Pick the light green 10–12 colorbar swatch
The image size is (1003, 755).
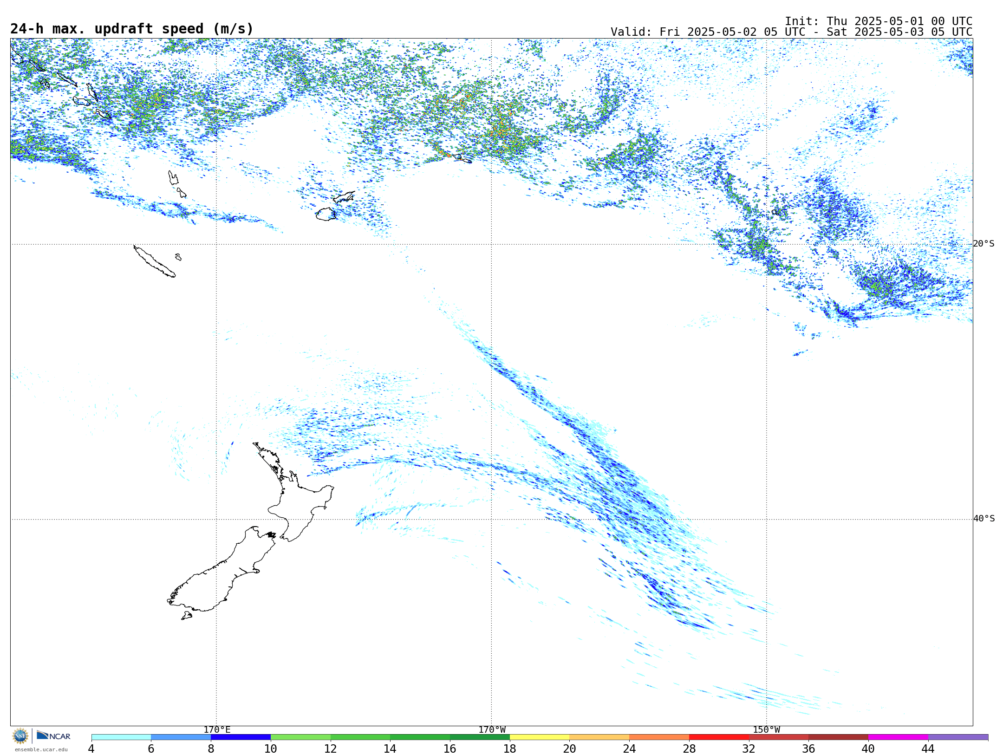[300, 737]
